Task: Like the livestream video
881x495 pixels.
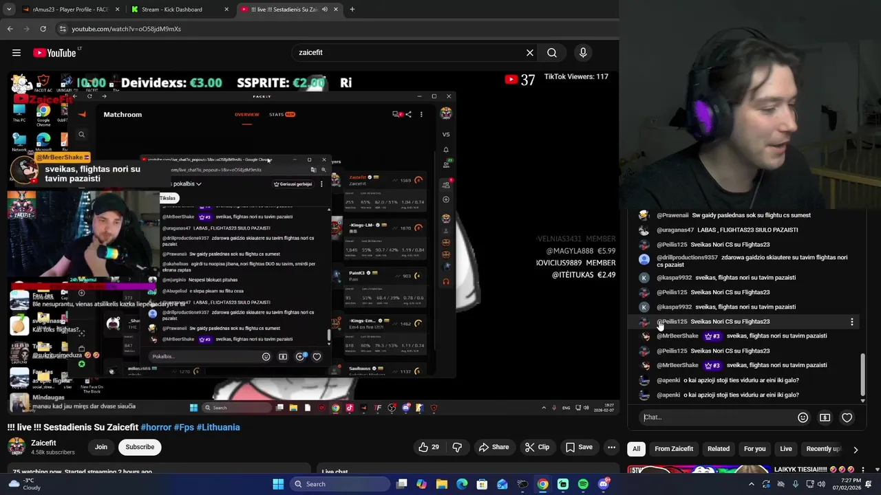Action: coord(429,447)
